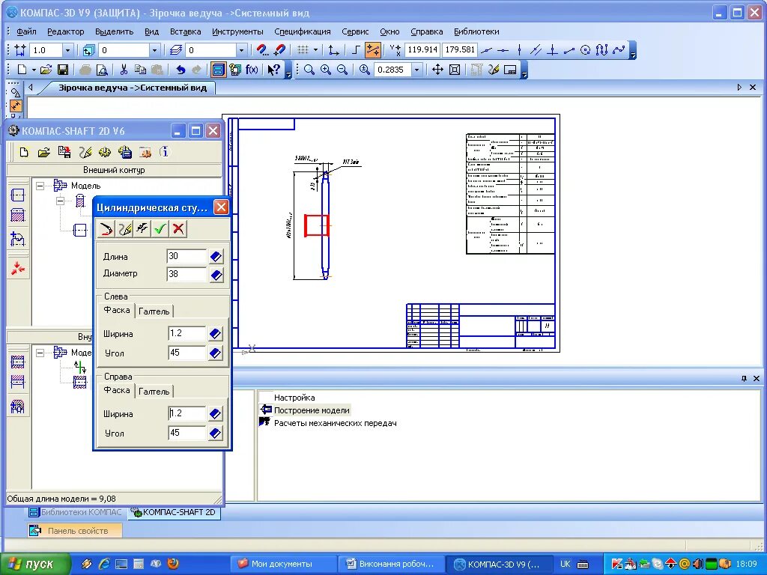Open the view scale 1.0 dropdown
Screen dimensions: 767x575
67,50
